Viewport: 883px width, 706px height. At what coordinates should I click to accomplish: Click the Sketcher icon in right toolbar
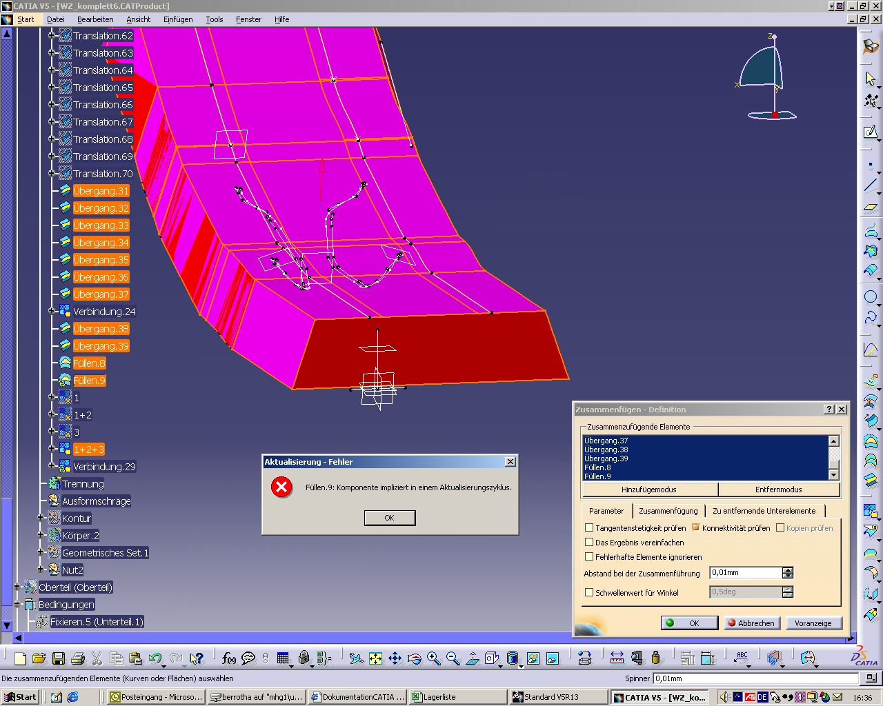tap(871, 132)
